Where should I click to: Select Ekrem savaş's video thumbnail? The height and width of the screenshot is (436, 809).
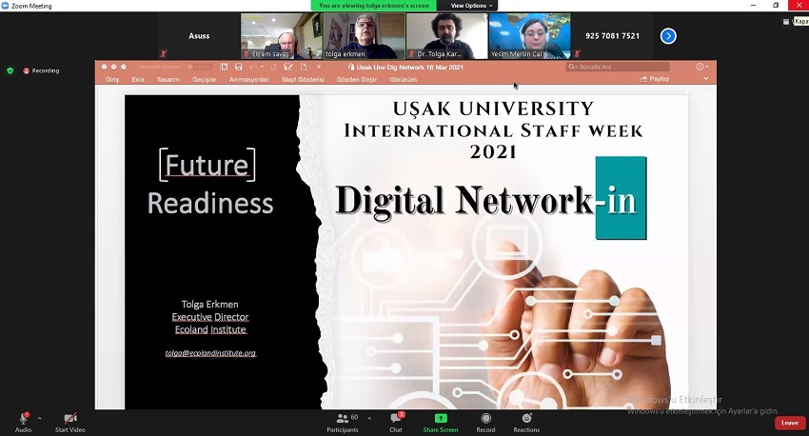coord(280,36)
